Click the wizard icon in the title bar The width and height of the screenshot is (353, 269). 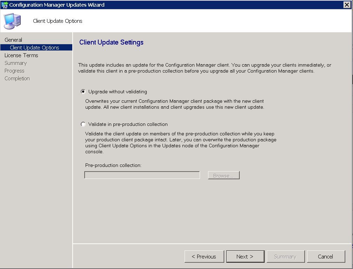tap(5, 5)
